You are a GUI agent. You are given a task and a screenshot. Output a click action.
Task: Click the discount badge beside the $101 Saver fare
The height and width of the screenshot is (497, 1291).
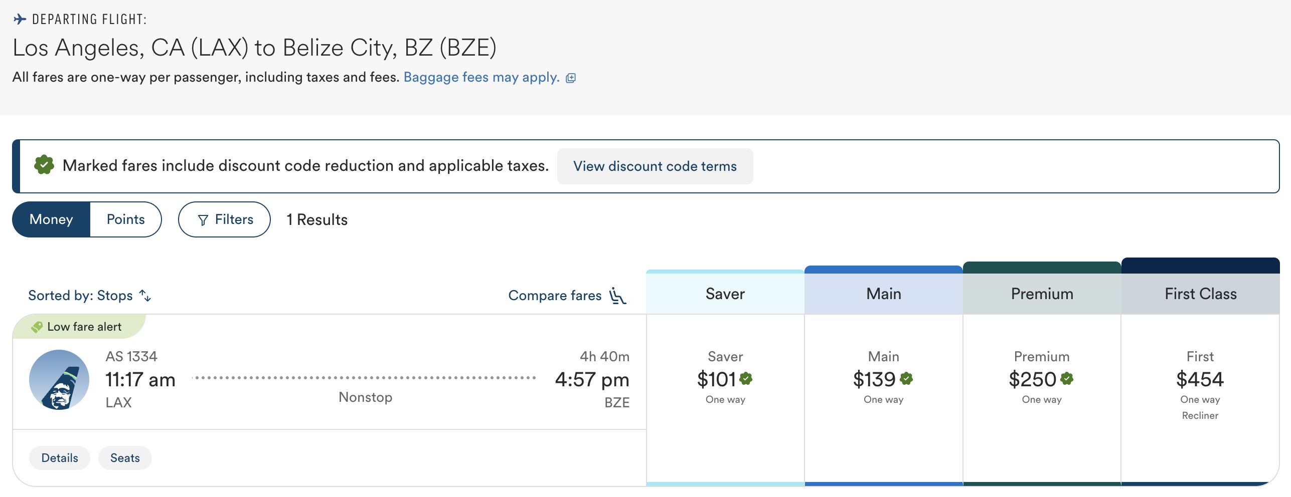click(746, 378)
